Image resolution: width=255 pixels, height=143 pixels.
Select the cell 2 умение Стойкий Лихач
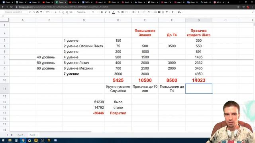click(x=84, y=46)
